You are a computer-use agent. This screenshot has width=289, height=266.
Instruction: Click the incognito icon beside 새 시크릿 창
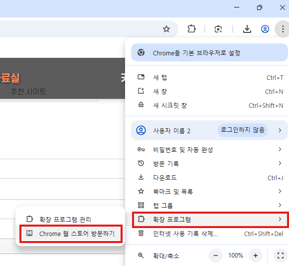coord(141,105)
